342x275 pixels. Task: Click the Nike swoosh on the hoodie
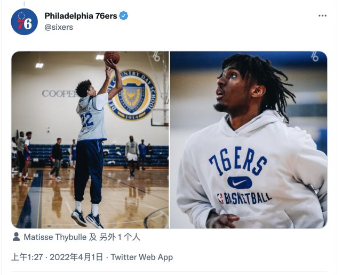240,182
